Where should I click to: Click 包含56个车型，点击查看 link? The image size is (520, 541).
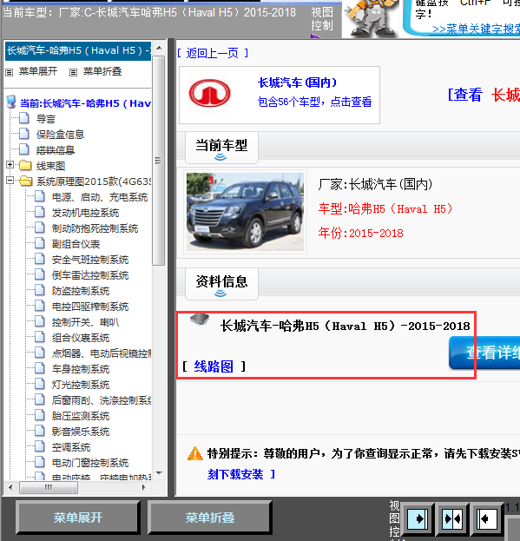click(314, 102)
